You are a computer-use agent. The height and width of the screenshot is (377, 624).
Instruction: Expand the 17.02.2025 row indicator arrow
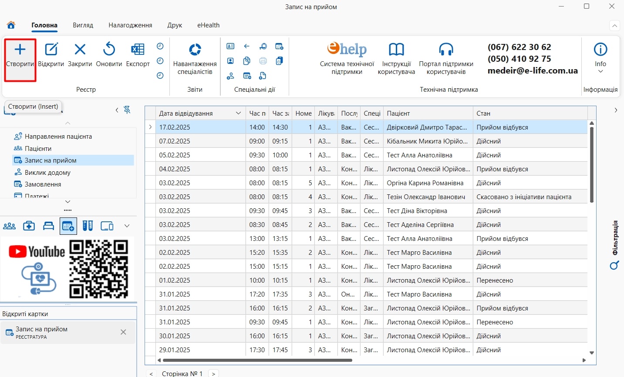[x=150, y=127]
